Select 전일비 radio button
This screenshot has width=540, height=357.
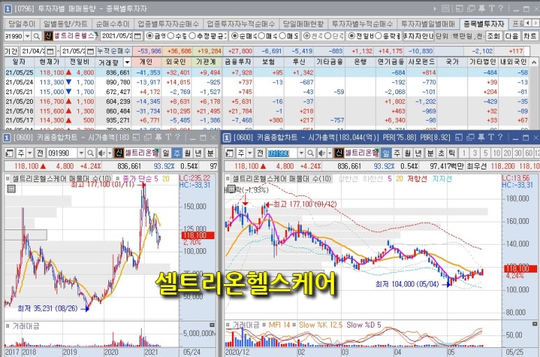(351, 36)
